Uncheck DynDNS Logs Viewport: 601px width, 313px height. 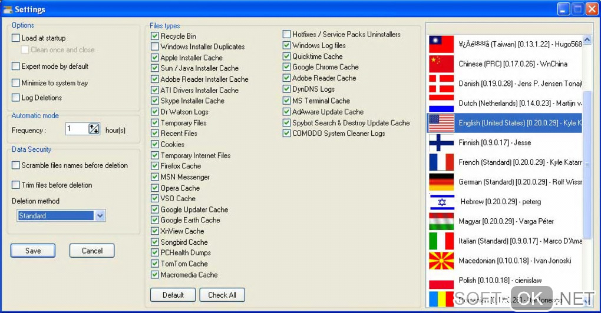tap(287, 89)
